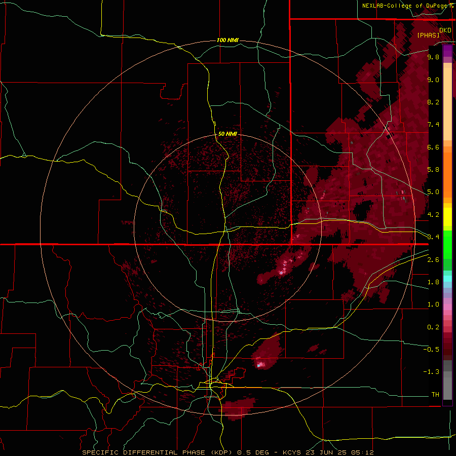Click the 0.5 DEG elevation text
This screenshot has height=456, width=456.
255,452
